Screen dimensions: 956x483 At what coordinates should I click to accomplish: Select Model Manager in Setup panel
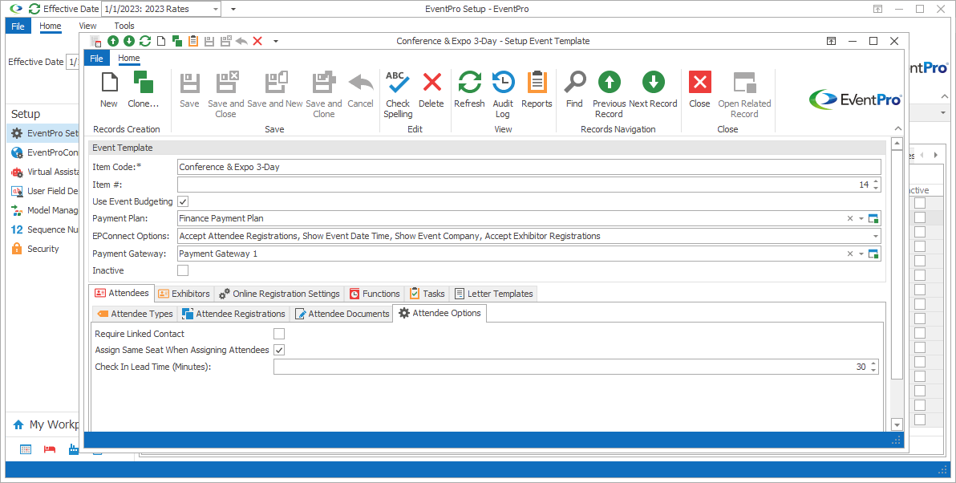click(44, 210)
